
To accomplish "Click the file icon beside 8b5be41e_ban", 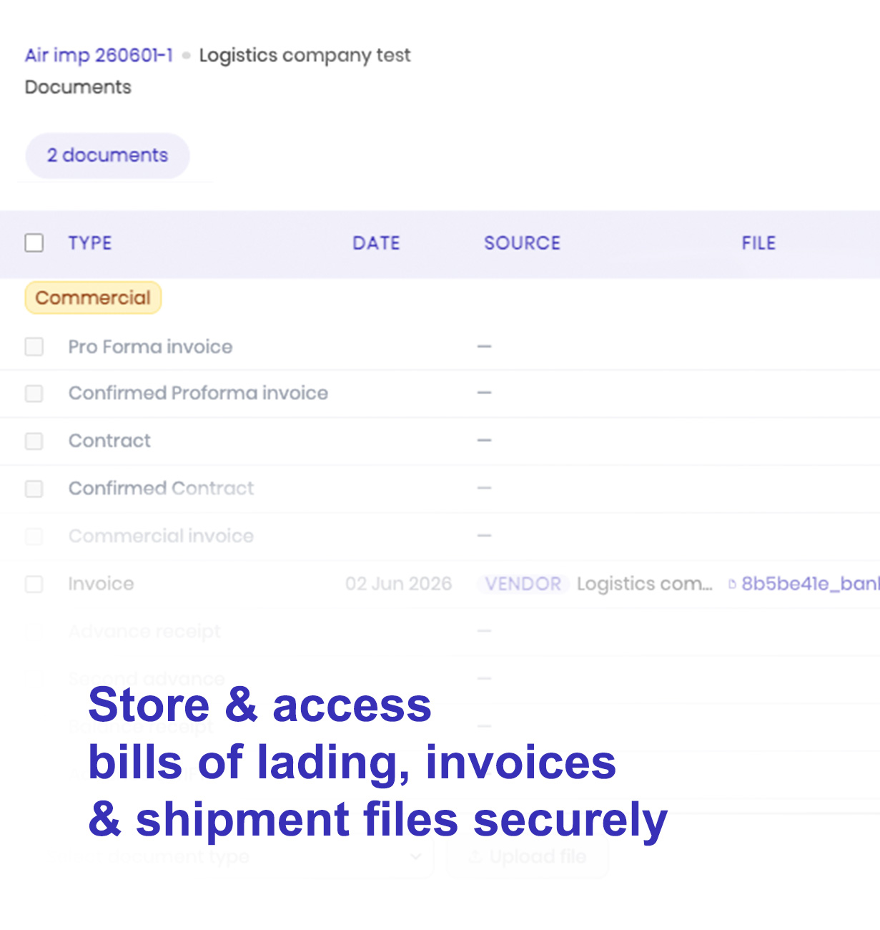I will point(732,584).
